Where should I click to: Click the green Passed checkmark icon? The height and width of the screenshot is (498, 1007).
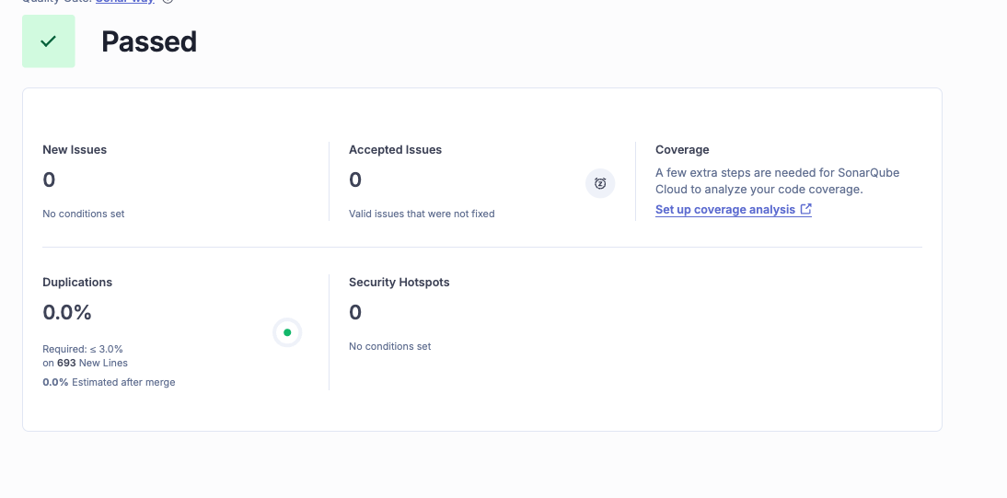tap(49, 41)
